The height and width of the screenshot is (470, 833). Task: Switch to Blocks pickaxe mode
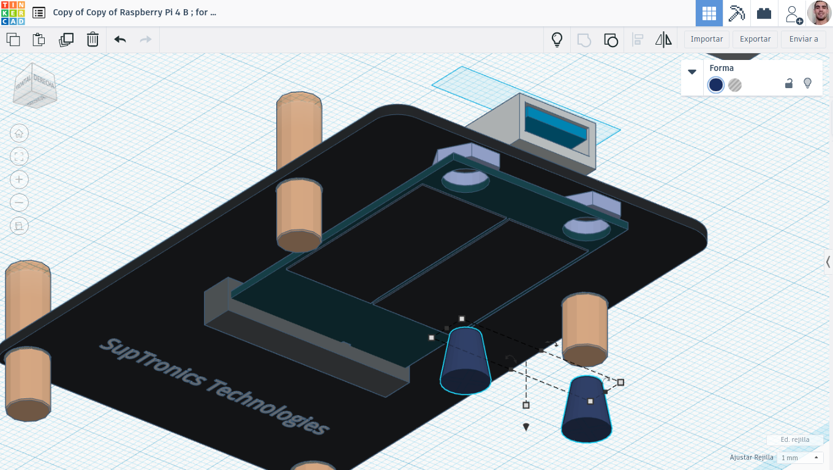pyautogui.click(x=736, y=13)
